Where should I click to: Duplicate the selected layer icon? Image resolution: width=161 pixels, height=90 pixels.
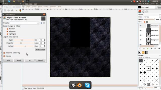151,48
